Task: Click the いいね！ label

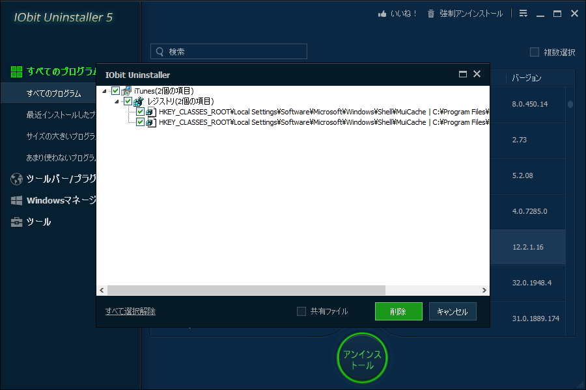Action: (x=403, y=14)
